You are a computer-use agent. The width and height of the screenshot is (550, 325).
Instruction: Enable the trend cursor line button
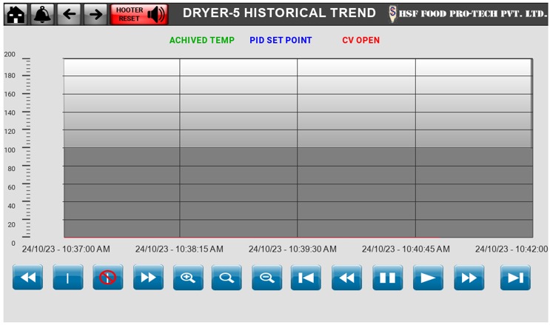click(68, 278)
